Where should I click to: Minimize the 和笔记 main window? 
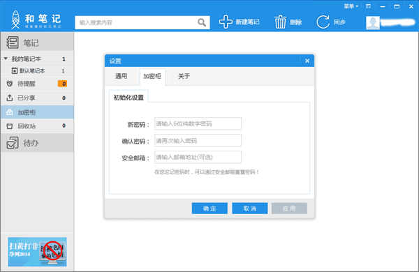pyautogui.click(x=383, y=6)
